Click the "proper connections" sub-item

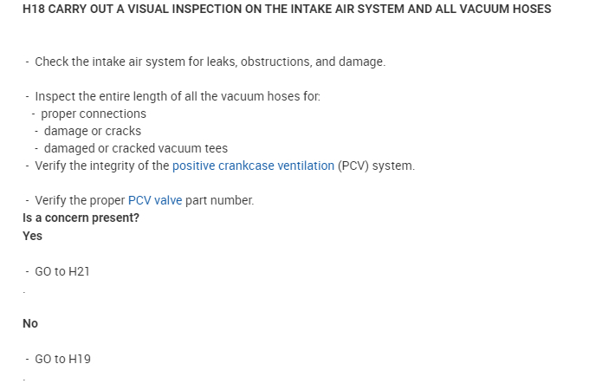[94, 114]
